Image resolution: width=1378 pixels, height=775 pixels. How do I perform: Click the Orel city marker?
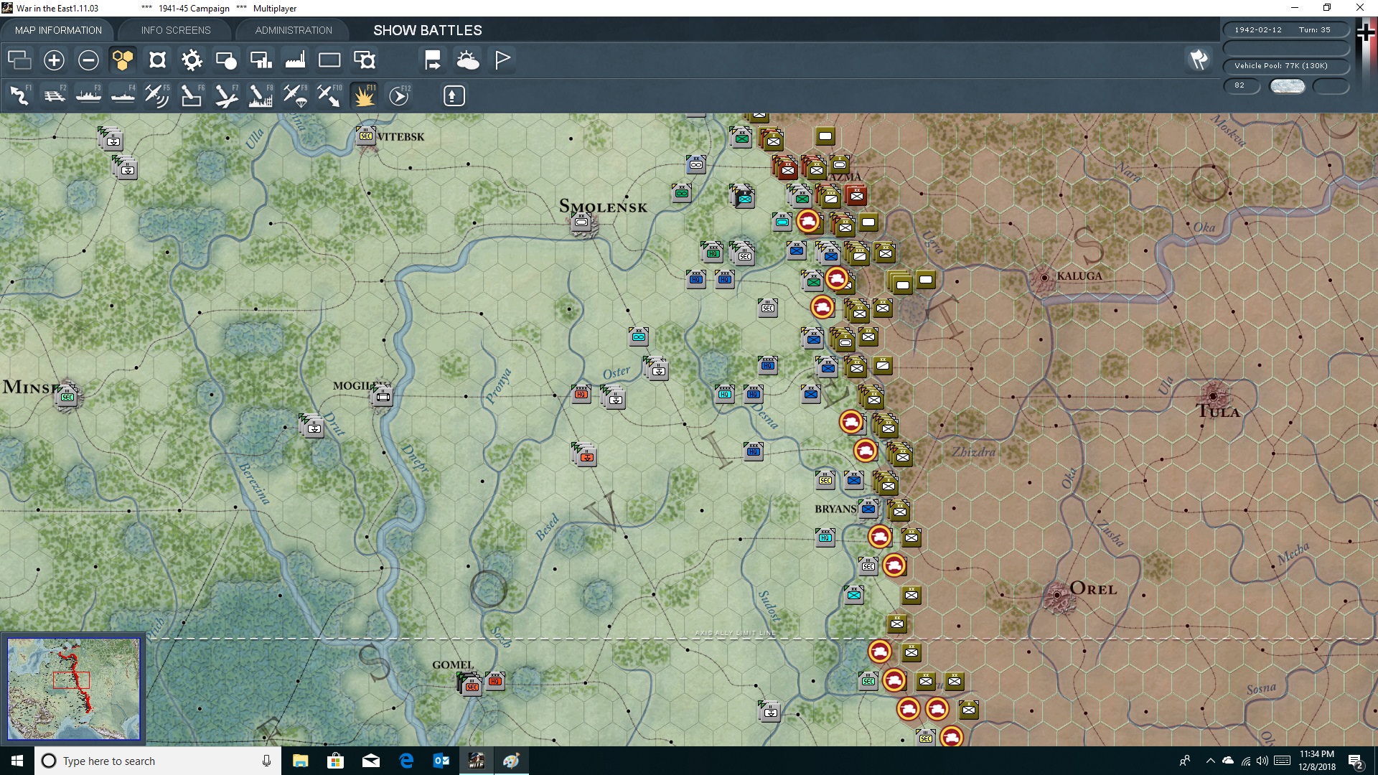point(1056,596)
